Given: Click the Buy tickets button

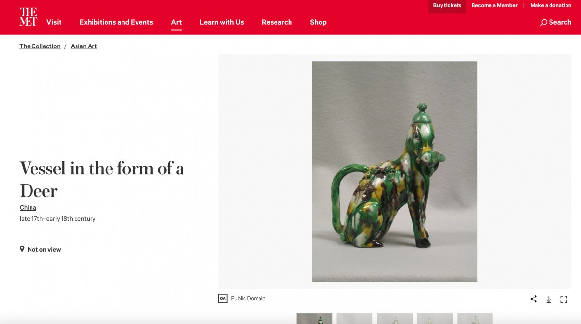Looking at the screenshot, I should pos(447,6).
